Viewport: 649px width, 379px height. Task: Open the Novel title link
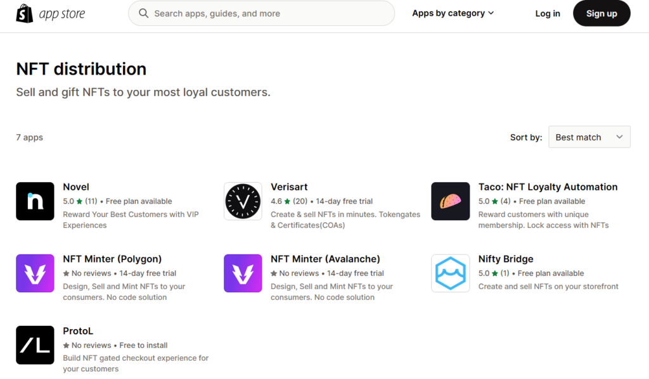tap(76, 187)
